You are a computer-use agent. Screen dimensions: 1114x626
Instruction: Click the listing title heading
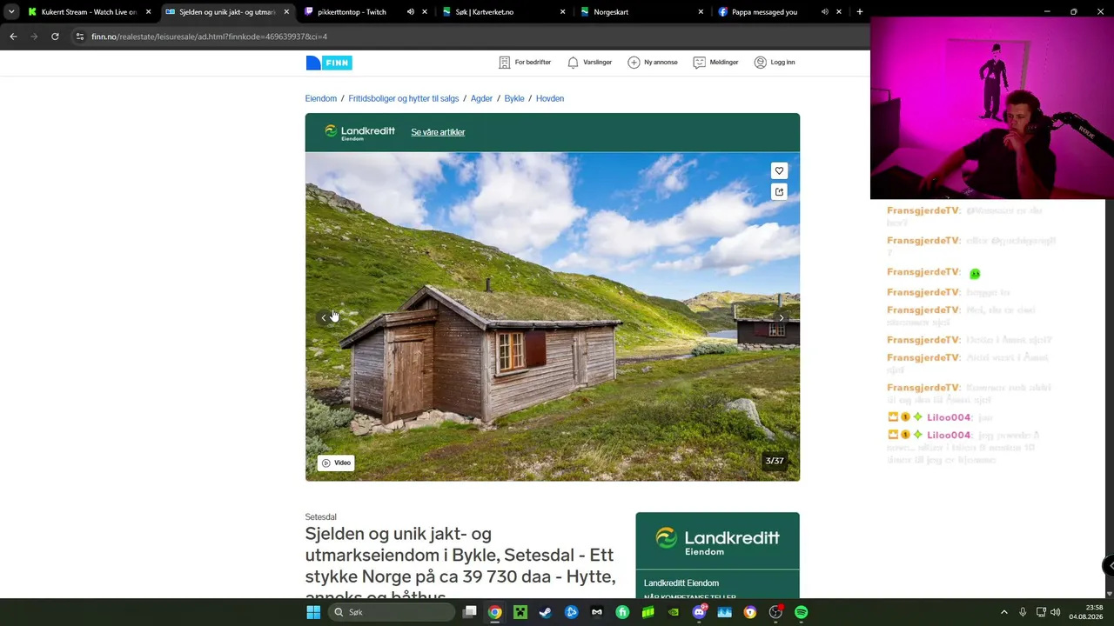(x=460, y=565)
